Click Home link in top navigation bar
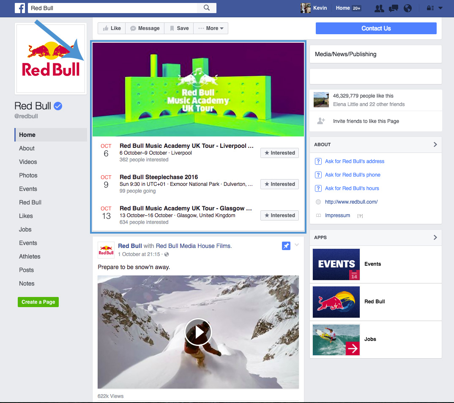The width and height of the screenshot is (454, 403). pyautogui.click(x=343, y=8)
